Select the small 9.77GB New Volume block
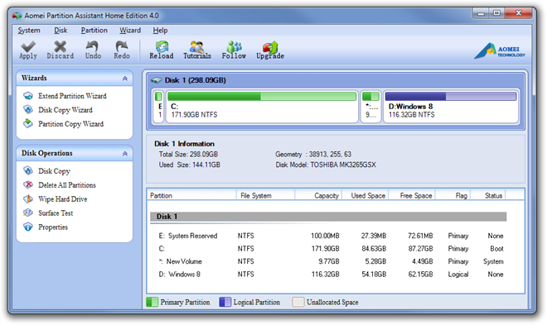This screenshot has height=325, width=547. tap(370, 106)
